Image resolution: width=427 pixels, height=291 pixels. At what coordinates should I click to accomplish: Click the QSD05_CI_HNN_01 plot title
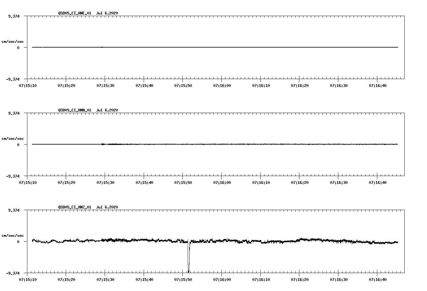88,110
